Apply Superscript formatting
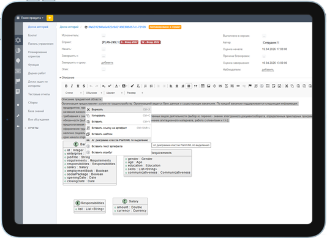This screenshot has height=238, width=327. point(110,86)
